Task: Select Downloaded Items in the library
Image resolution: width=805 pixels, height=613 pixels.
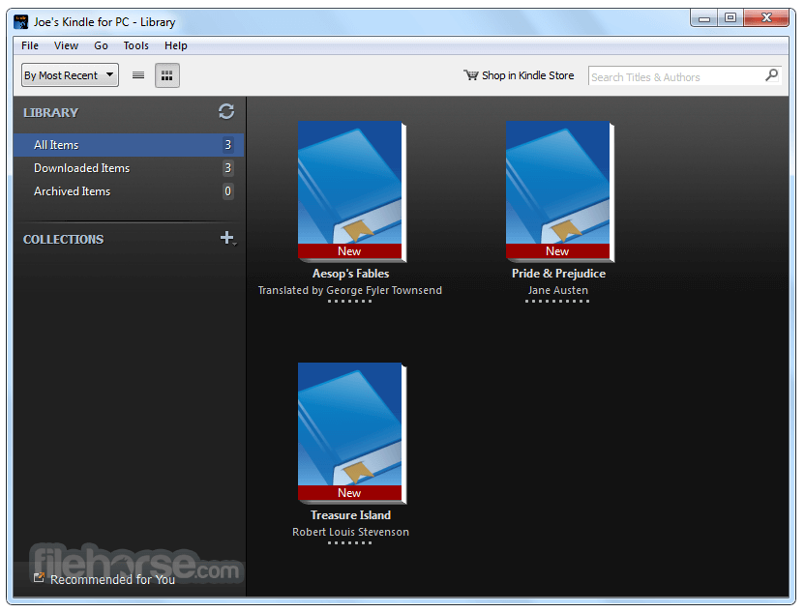Action: [129, 167]
